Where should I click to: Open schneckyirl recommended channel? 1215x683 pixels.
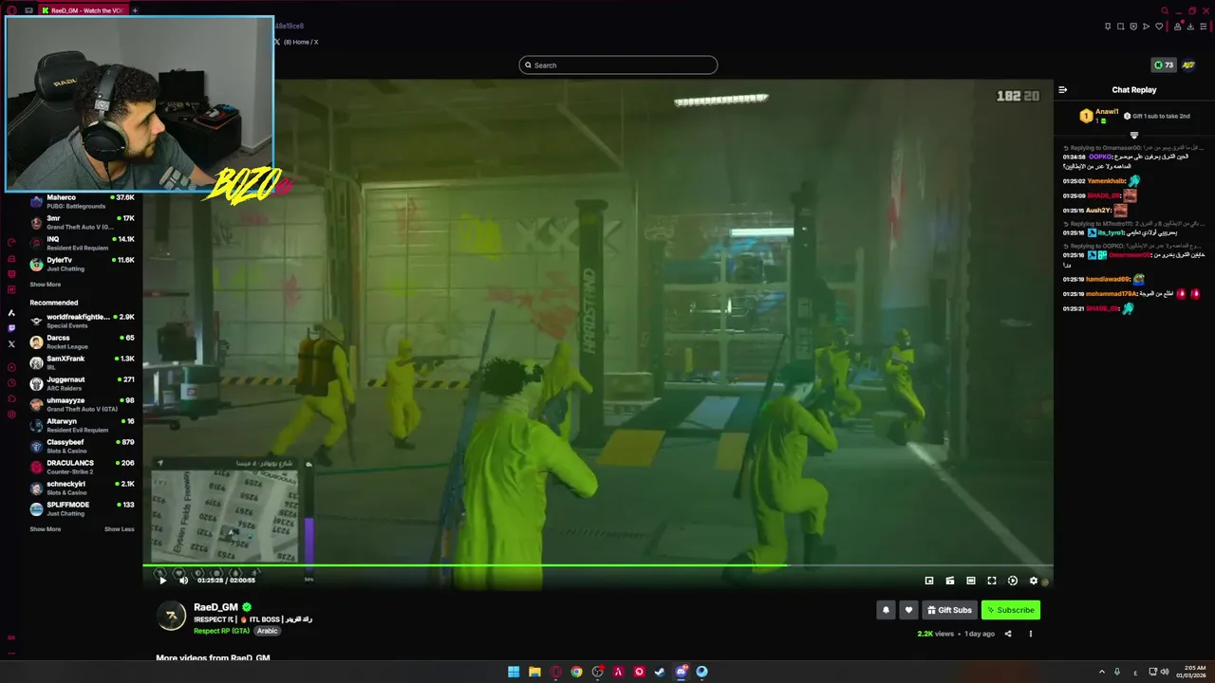click(84, 488)
